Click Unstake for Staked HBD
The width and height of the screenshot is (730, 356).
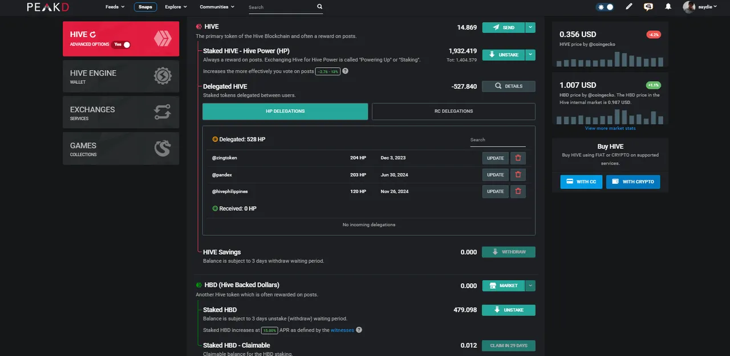(x=509, y=310)
